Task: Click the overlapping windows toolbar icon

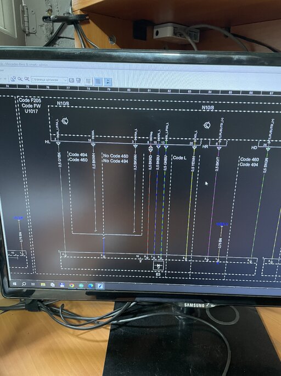Action: click(x=78, y=80)
